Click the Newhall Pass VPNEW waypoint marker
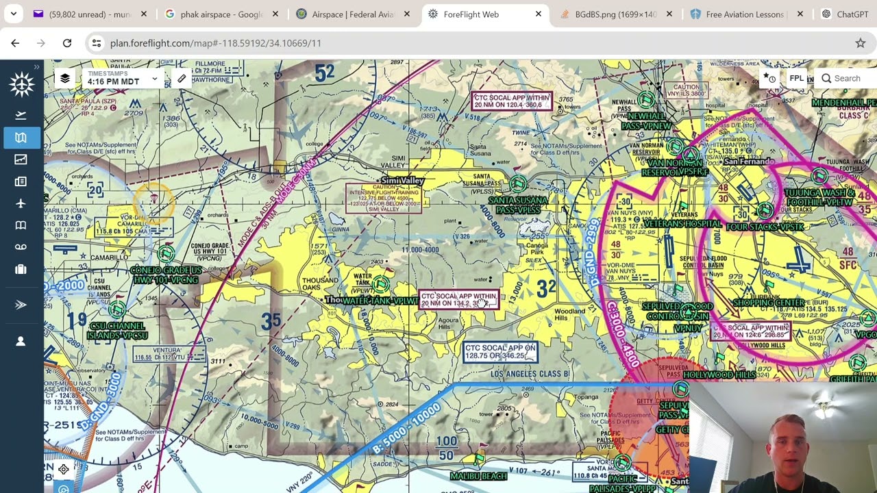The image size is (877, 493). pos(646,101)
